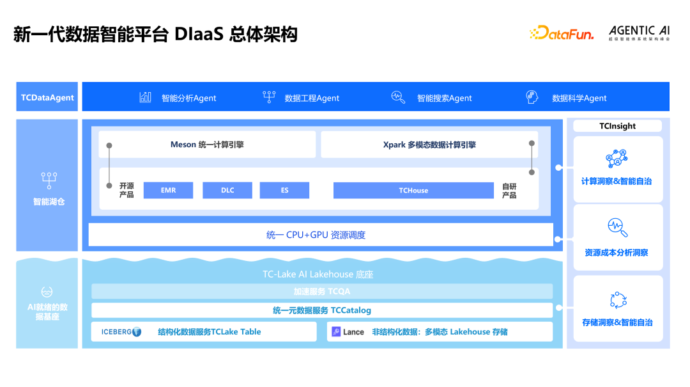Click the 存储洞察&智能自治 label

point(617,322)
